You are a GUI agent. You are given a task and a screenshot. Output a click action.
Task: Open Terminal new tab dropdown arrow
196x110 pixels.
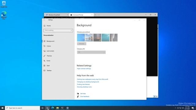(99, 15)
